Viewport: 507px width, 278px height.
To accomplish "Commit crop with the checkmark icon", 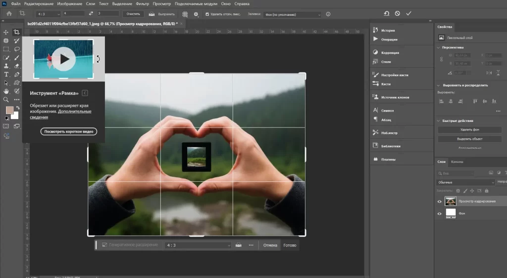I will tap(408, 13).
